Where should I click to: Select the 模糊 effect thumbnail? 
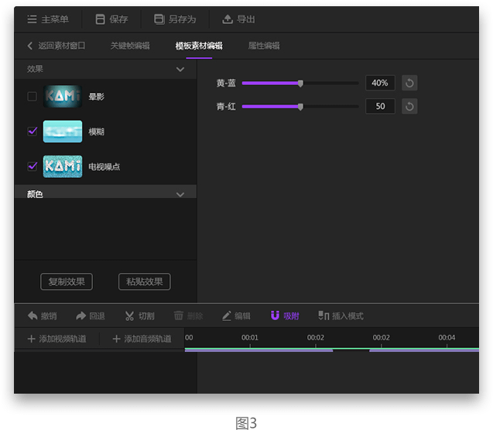coord(63,131)
